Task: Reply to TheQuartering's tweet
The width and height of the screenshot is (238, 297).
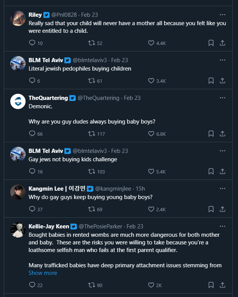Action: pos(32,134)
